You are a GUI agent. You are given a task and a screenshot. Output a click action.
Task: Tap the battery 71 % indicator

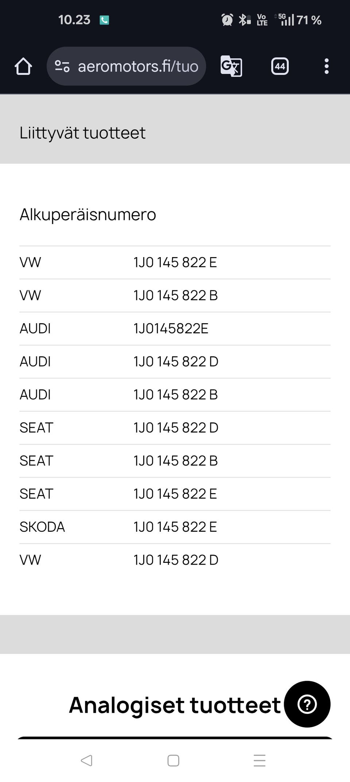point(308,20)
